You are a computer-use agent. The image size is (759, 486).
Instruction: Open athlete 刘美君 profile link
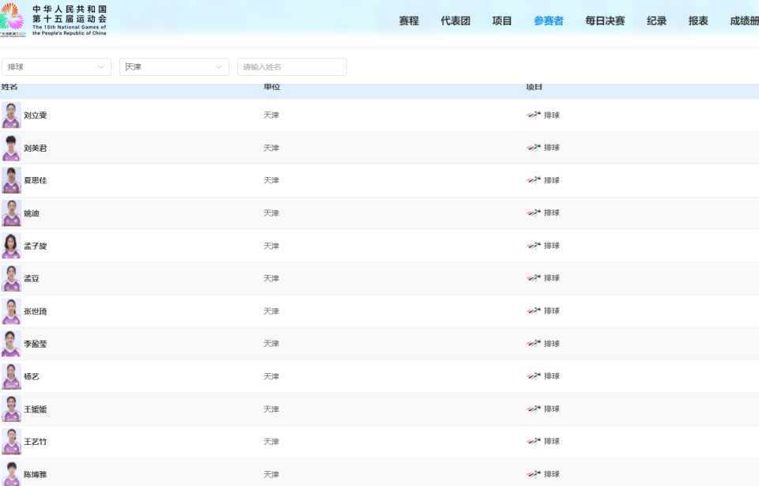pos(36,148)
